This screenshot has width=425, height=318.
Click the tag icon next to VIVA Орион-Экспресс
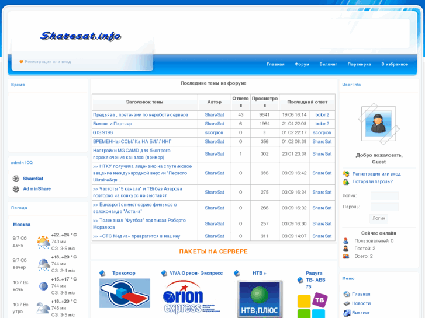pos(164,273)
